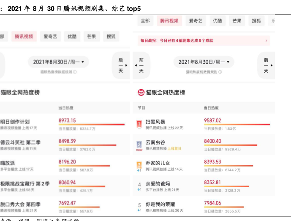
Task: Click the blue down-arrow rank change under rank 4
Action: [139, 190]
